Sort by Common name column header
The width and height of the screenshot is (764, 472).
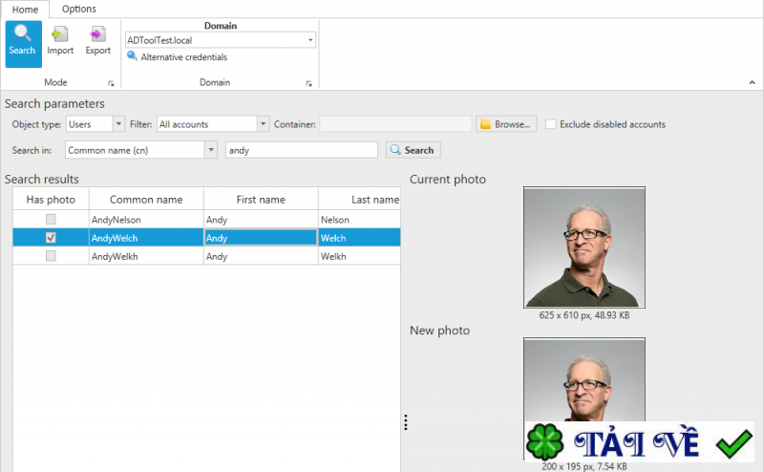click(x=146, y=199)
